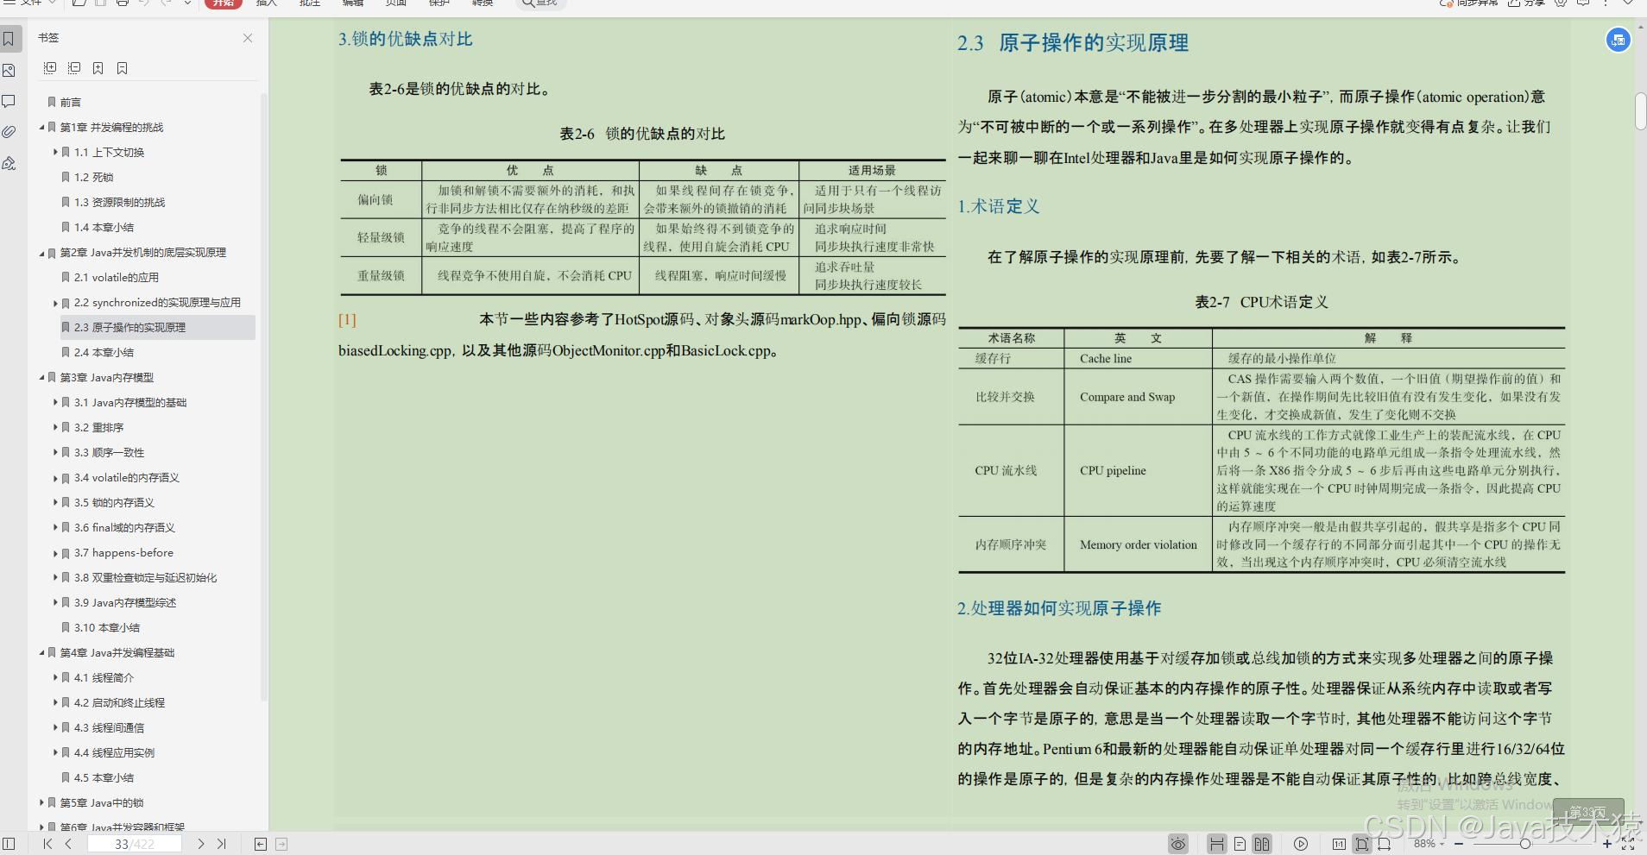Collapse the 第1章 并发编程的挑战 chapter
Screen dimensions: 1647x855
(x=41, y=127)
